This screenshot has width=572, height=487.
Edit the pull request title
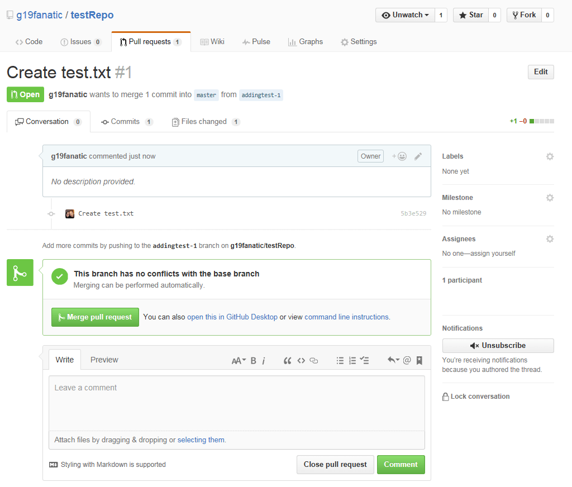(x=541, y=72)
